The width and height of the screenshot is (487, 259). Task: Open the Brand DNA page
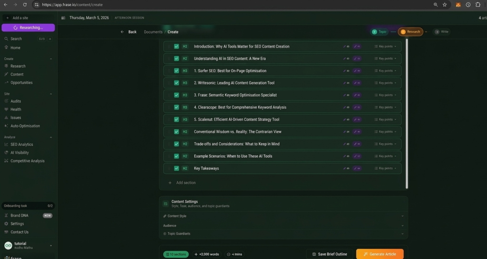tap(19, 216)
